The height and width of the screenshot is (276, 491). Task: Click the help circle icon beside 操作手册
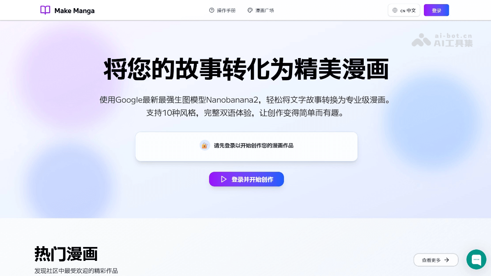(212, 10)
